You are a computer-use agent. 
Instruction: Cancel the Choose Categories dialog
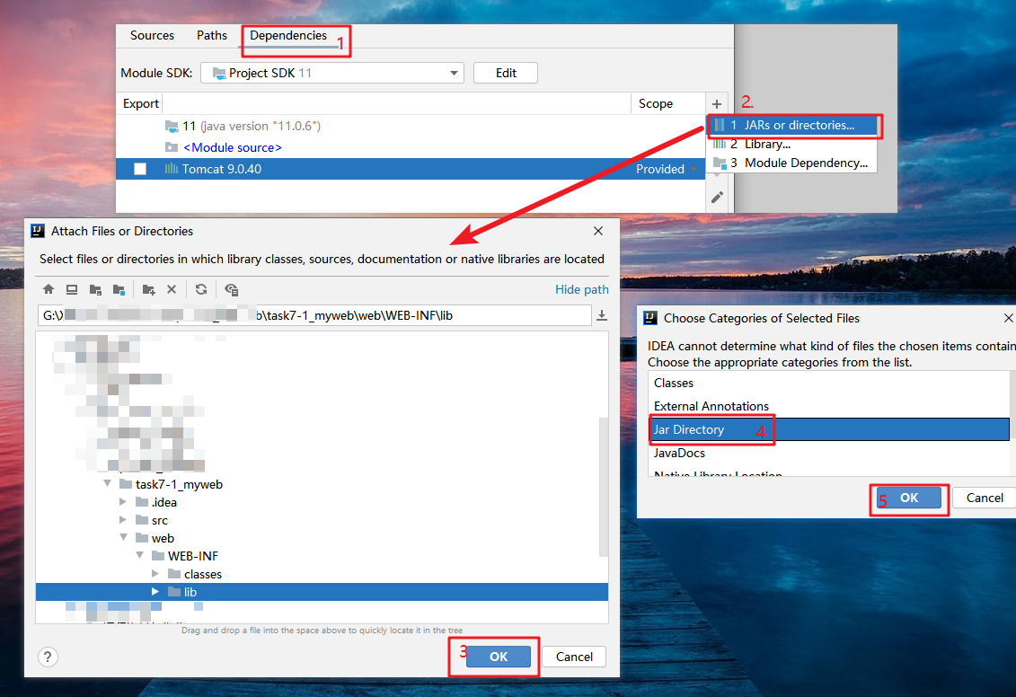pyautogui.click(x=985, y=498)
